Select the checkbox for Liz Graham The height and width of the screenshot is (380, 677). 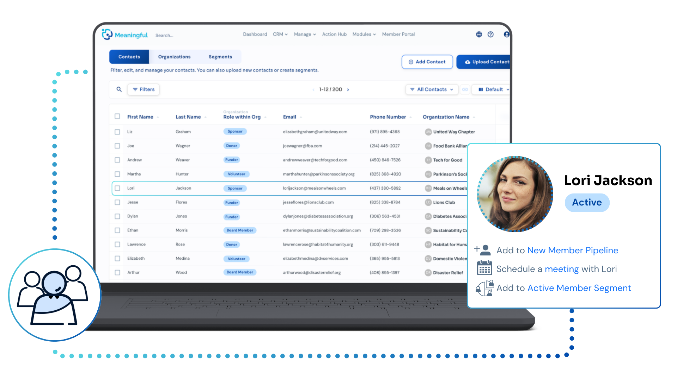(x=117, y=132)
